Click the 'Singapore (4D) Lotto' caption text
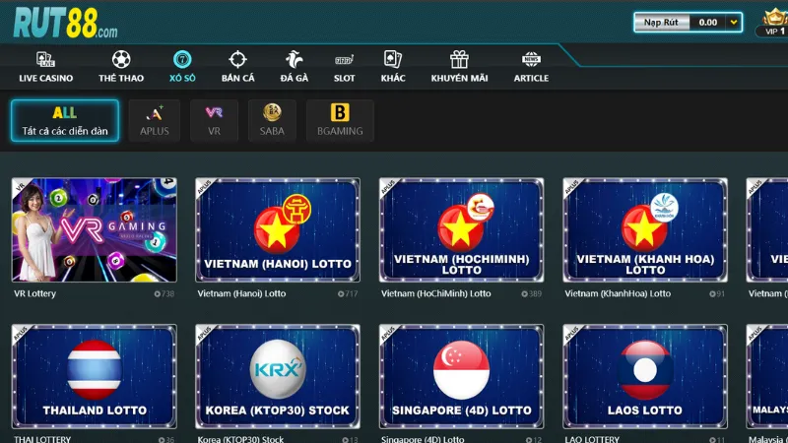Image resolution: width=788 pixels, height=443 pixels. pyautogui.click(x=423, y=439)
